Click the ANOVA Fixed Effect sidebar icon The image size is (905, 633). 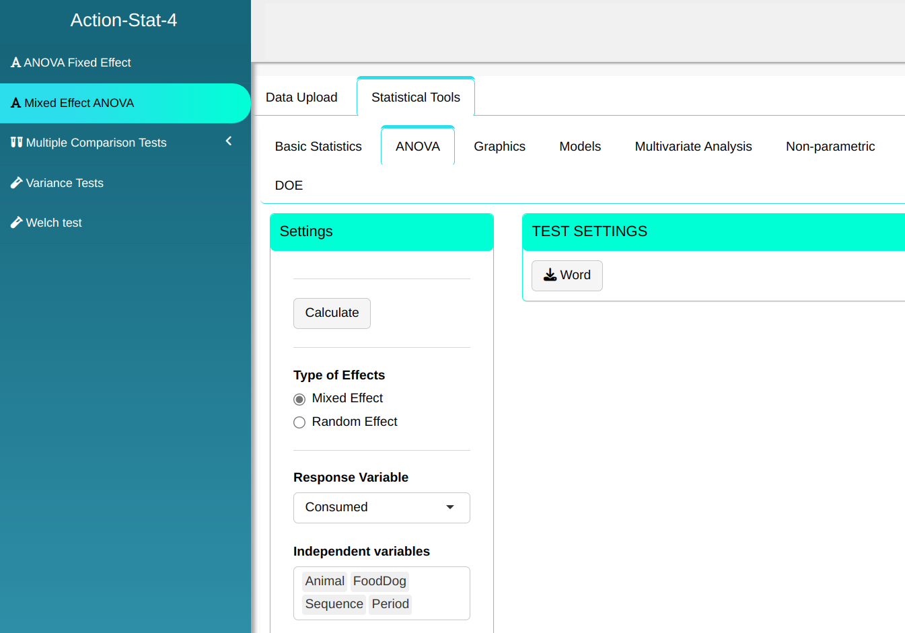pyautogui.click(x=15, y=63)
